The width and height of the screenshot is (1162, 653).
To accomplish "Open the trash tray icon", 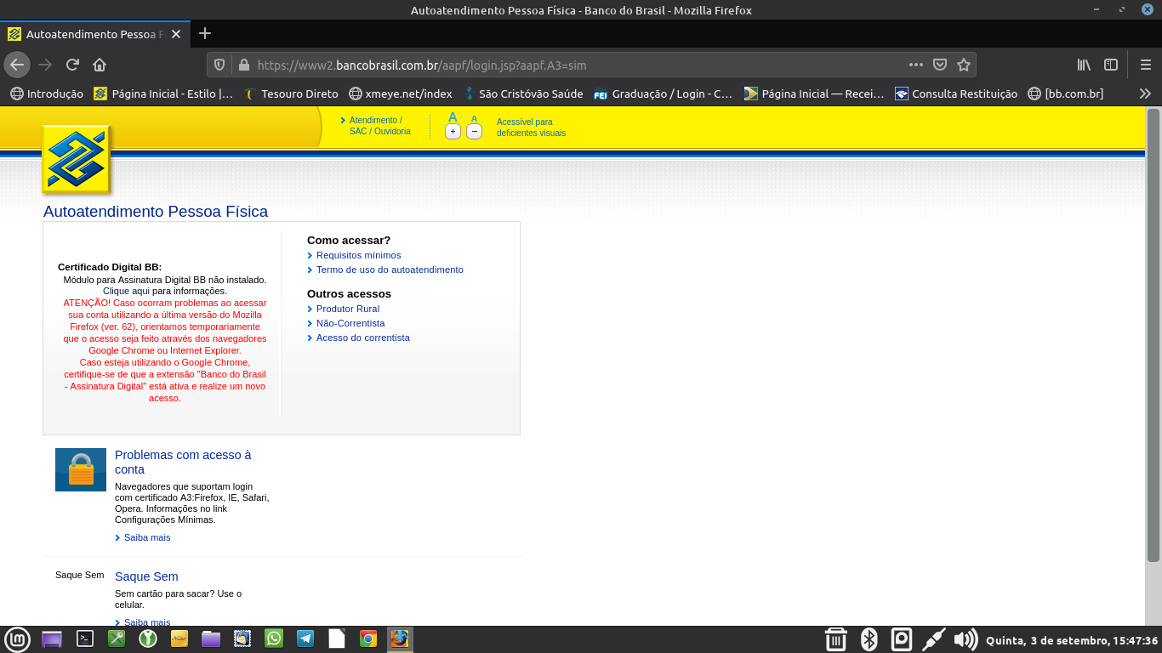I will (836, 639).
